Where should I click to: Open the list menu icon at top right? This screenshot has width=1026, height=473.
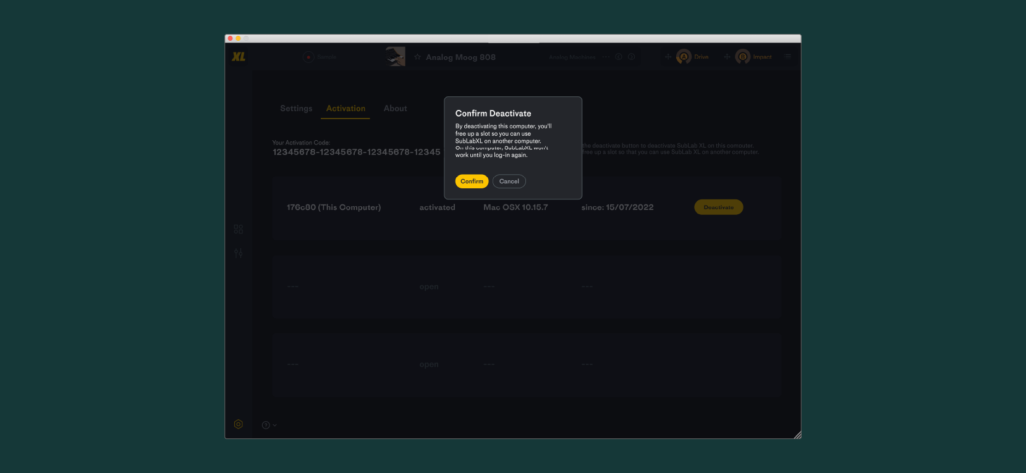pos(787,57)
